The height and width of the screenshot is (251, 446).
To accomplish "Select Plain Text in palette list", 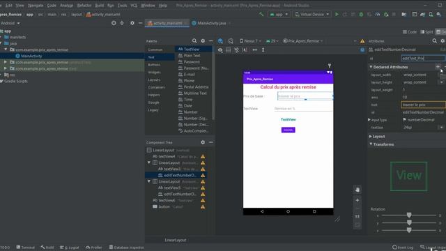I will (x=192, y=56).
